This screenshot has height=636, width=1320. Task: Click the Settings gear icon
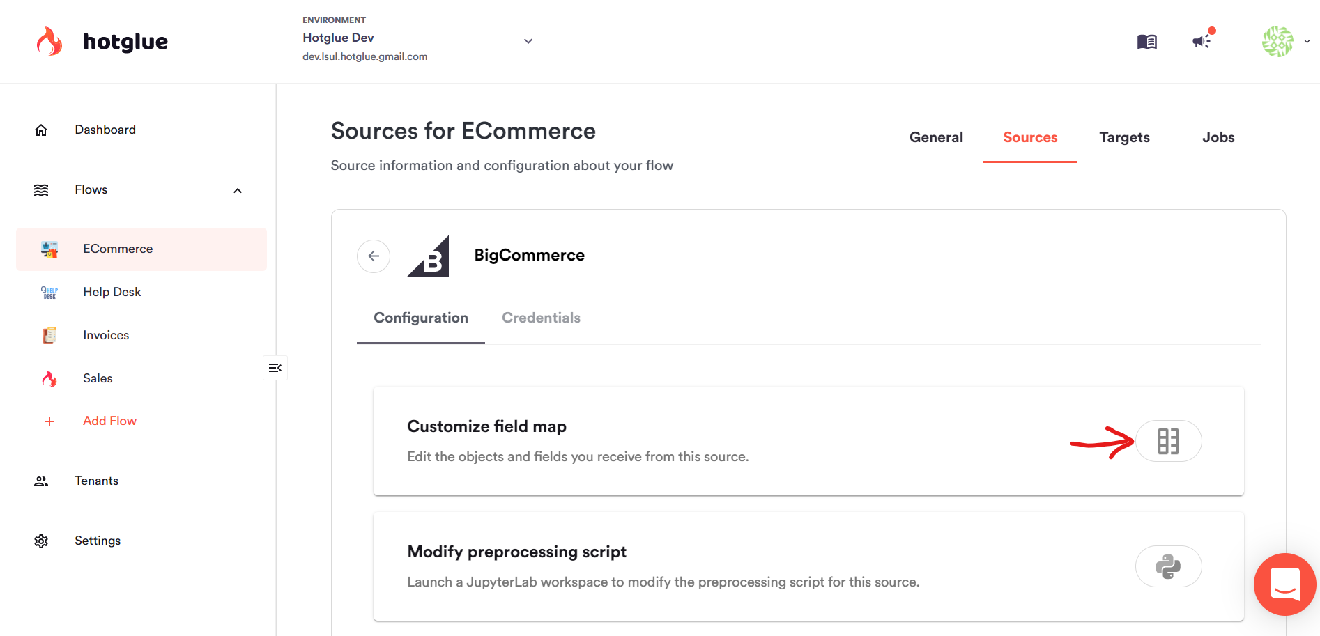(41, 541)
